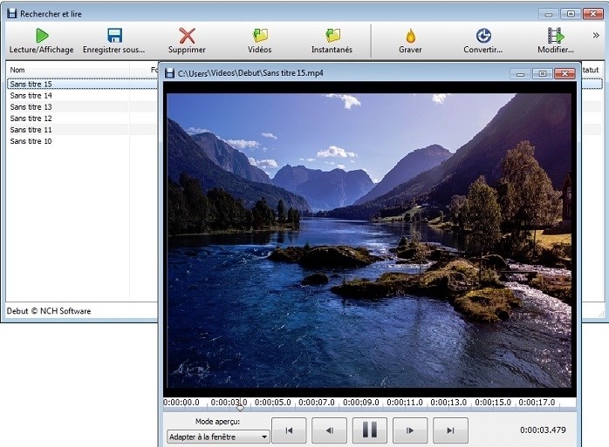Click the timeline playhead marker

(x=241, y=408)
